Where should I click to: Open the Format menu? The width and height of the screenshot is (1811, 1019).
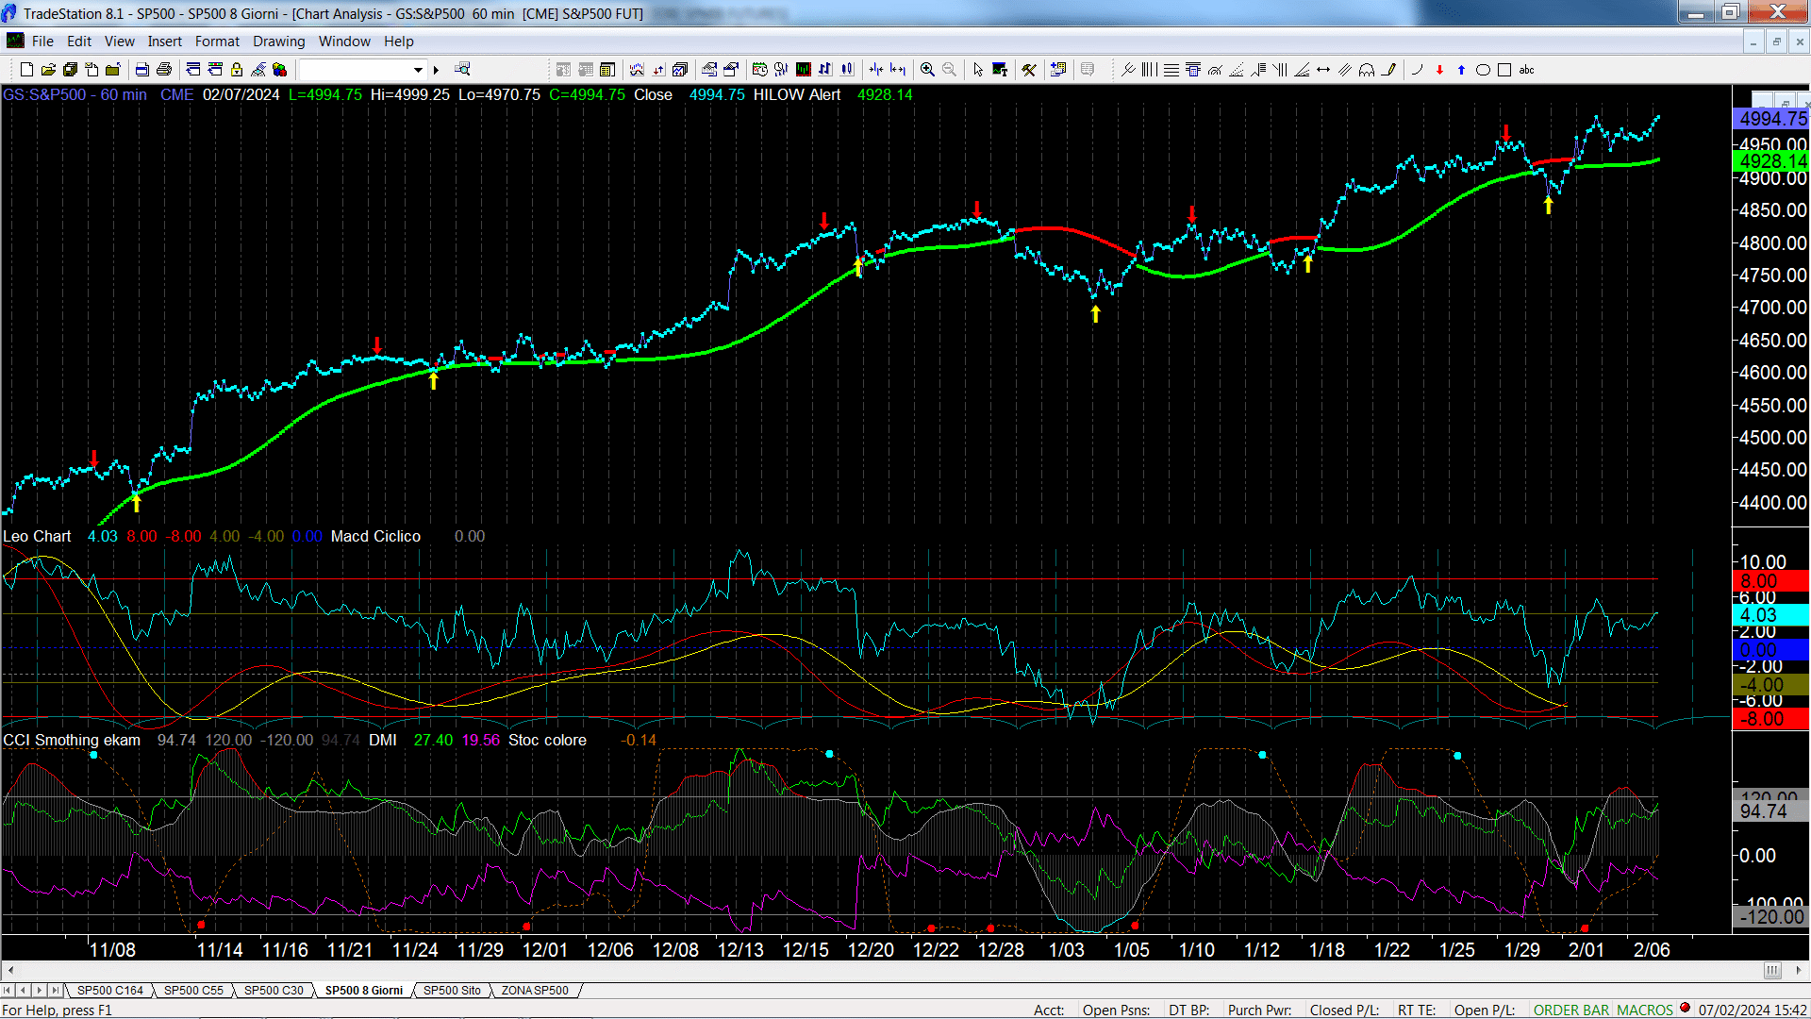(x=217, y=42)
